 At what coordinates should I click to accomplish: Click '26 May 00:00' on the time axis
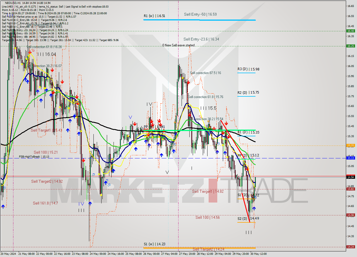(151, 254)
